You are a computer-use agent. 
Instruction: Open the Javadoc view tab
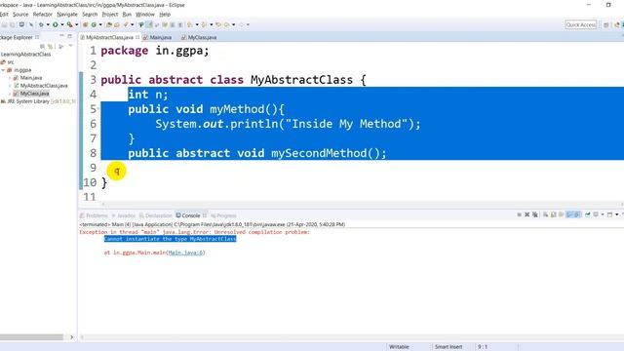pos(124,215)
